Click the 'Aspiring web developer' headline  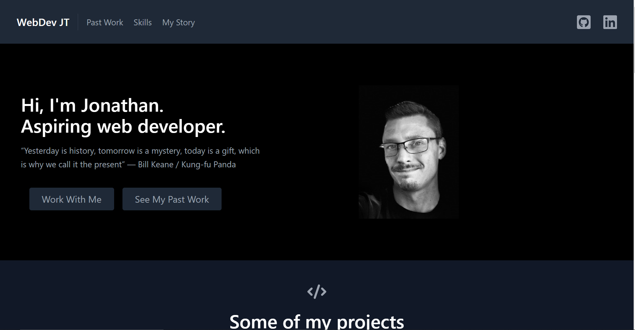coord(123,127)
